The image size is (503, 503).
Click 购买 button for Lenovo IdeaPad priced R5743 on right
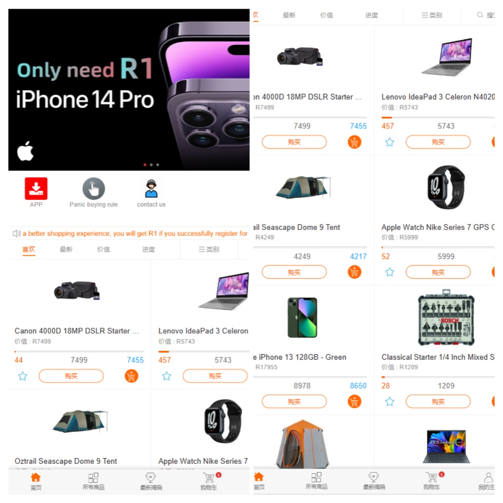[438, 142]
